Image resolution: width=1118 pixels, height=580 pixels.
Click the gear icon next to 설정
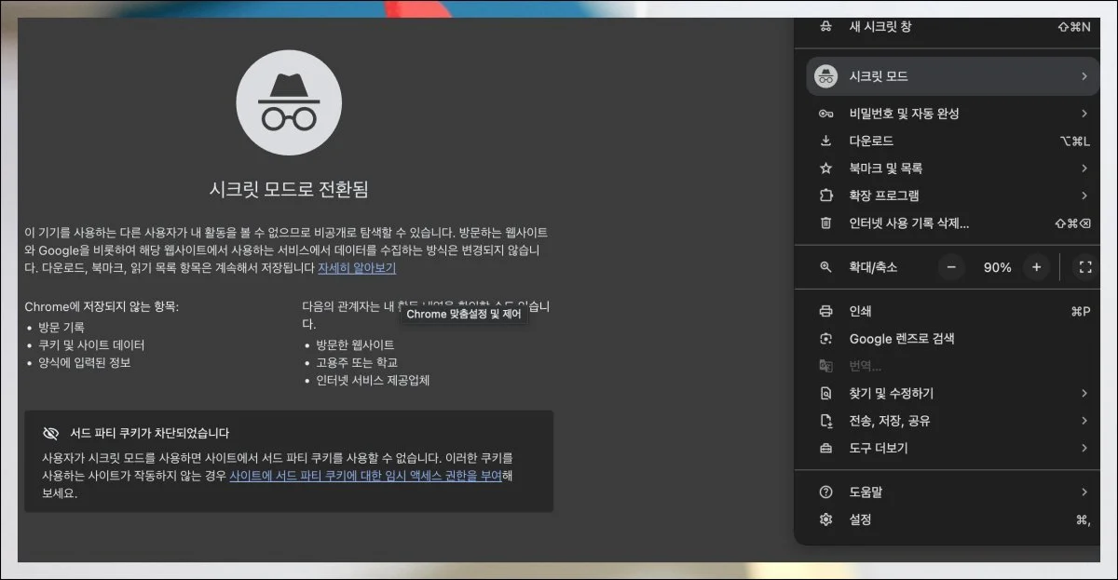click(825, 519)
